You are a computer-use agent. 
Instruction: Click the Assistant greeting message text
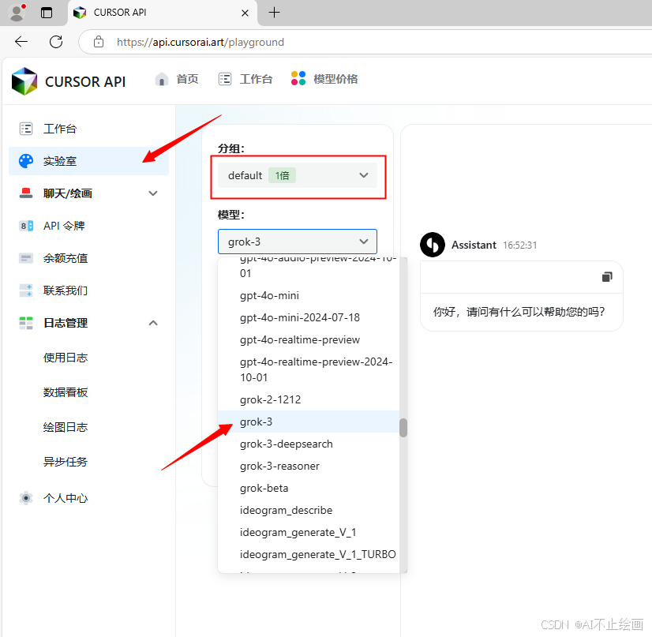click(519, 312)
